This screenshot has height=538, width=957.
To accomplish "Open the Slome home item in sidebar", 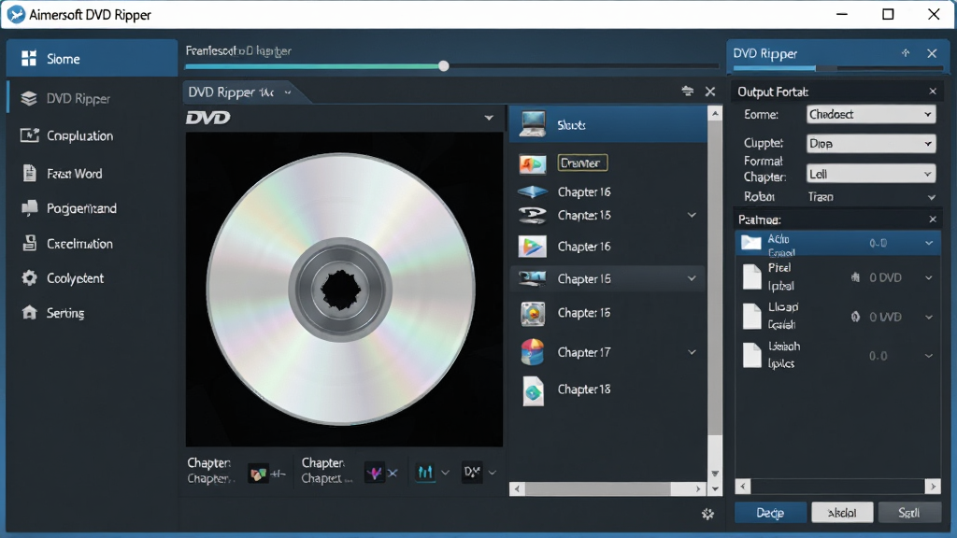I will [92, 59].
